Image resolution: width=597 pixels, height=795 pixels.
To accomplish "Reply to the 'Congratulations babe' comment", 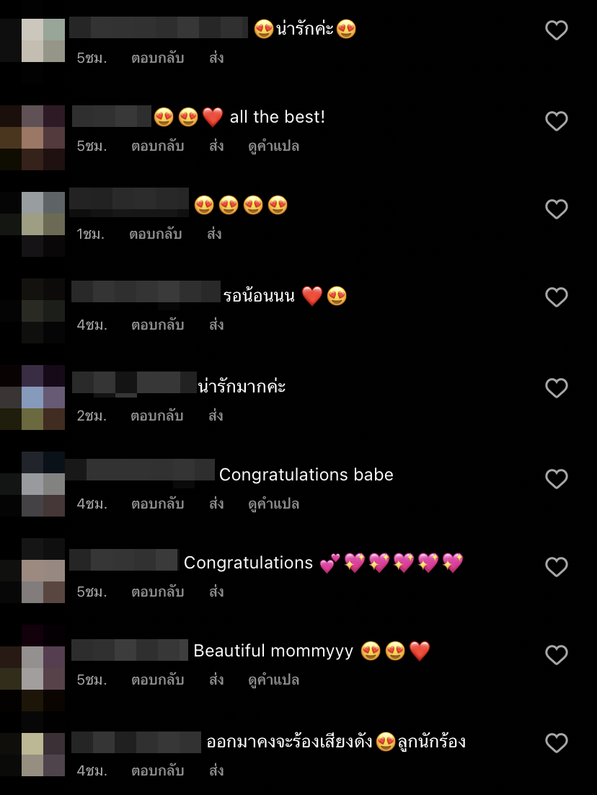I will 158,504.
